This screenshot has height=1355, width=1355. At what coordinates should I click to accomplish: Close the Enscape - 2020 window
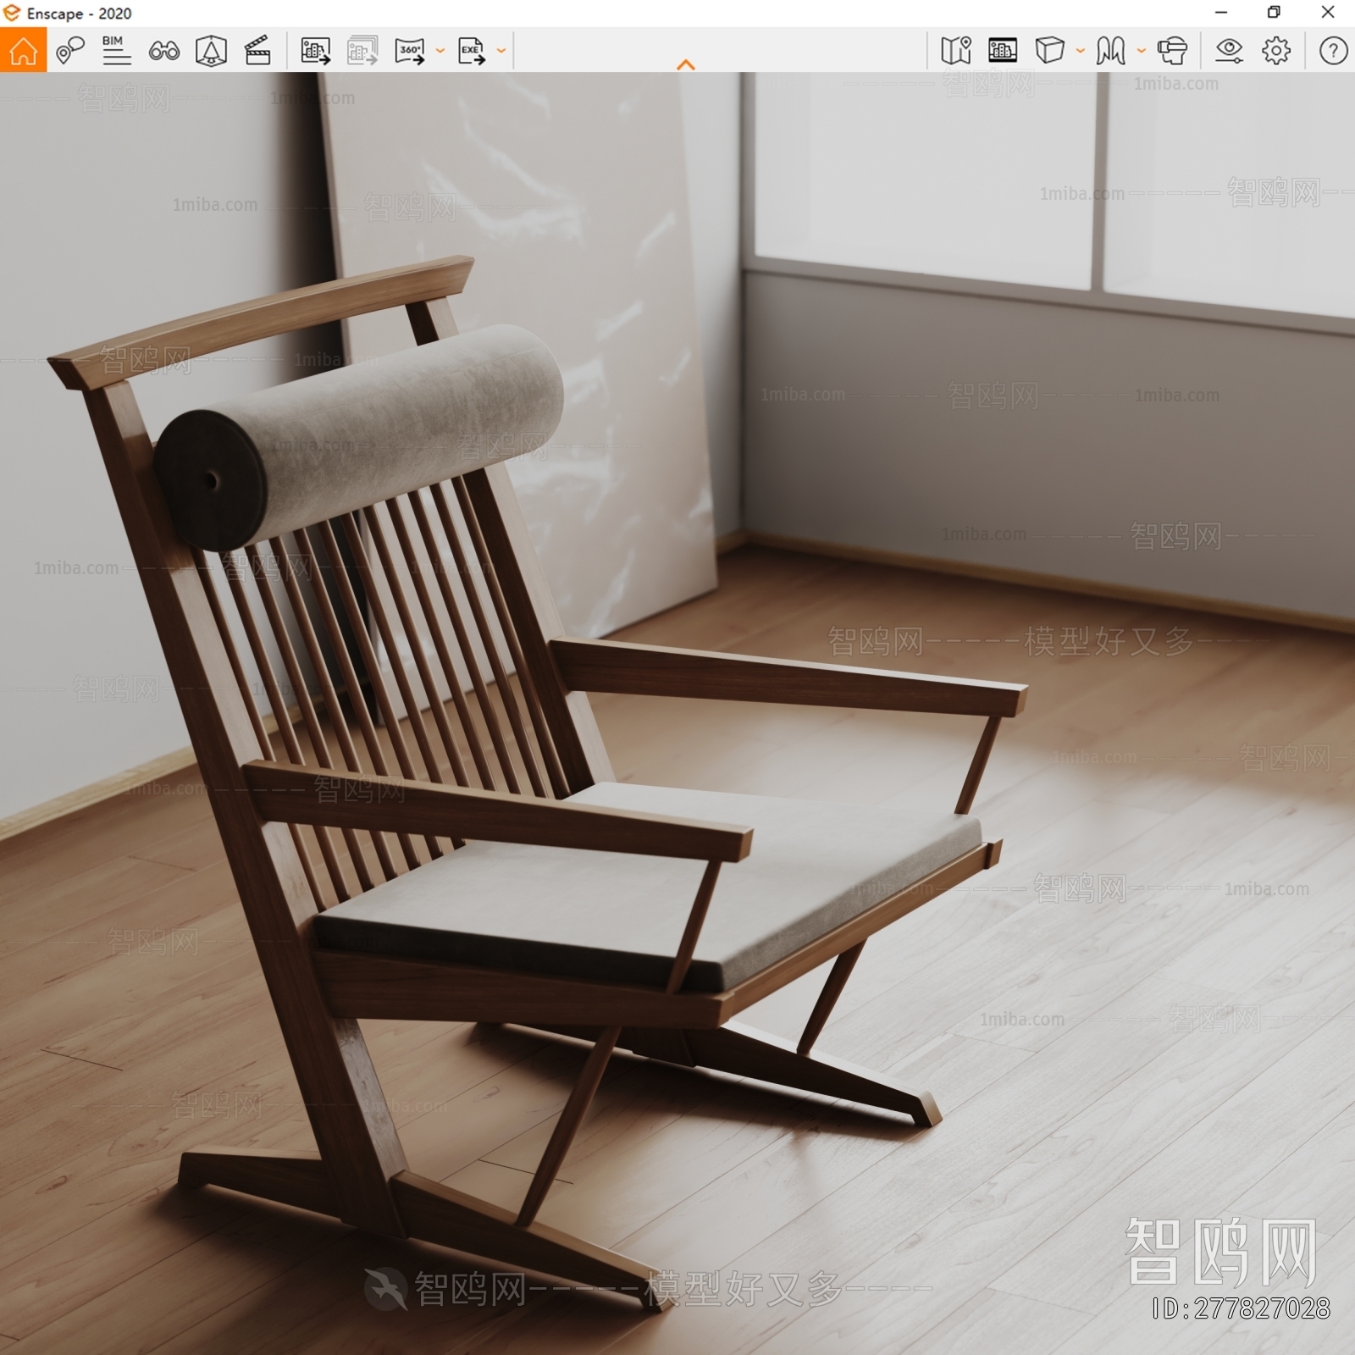(1328, 13)
